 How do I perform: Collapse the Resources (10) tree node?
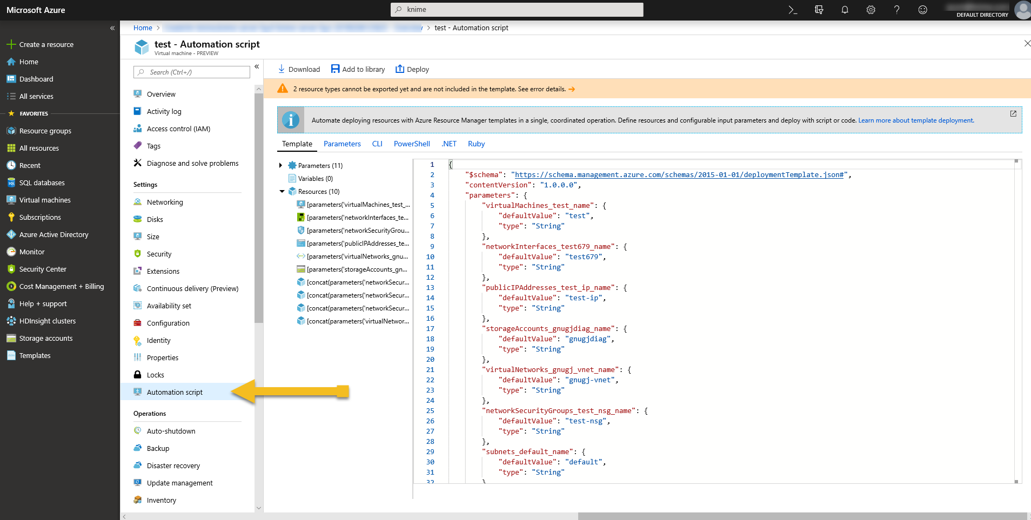click(x=282, y=191)
